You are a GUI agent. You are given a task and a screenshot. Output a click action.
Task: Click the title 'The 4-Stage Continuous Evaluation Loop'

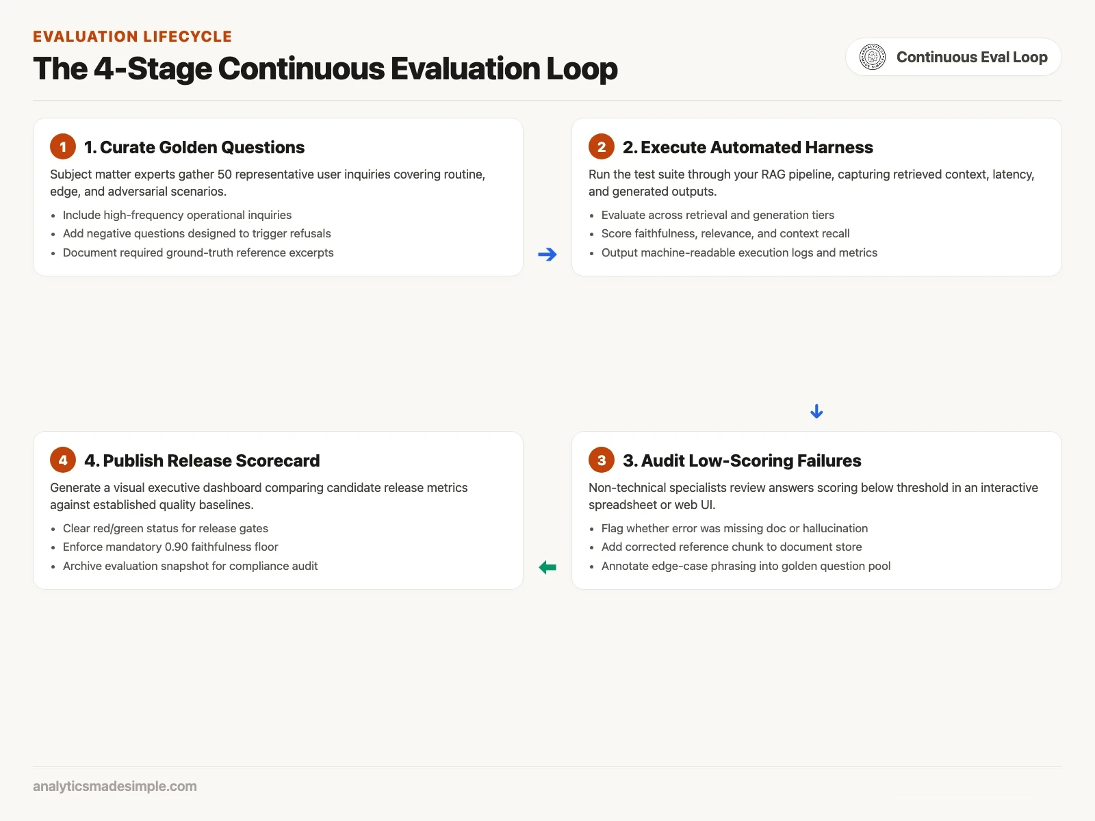click(x=325, y=68)
